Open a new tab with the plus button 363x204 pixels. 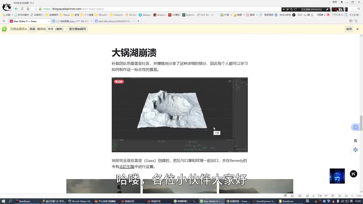pos(138,21)
